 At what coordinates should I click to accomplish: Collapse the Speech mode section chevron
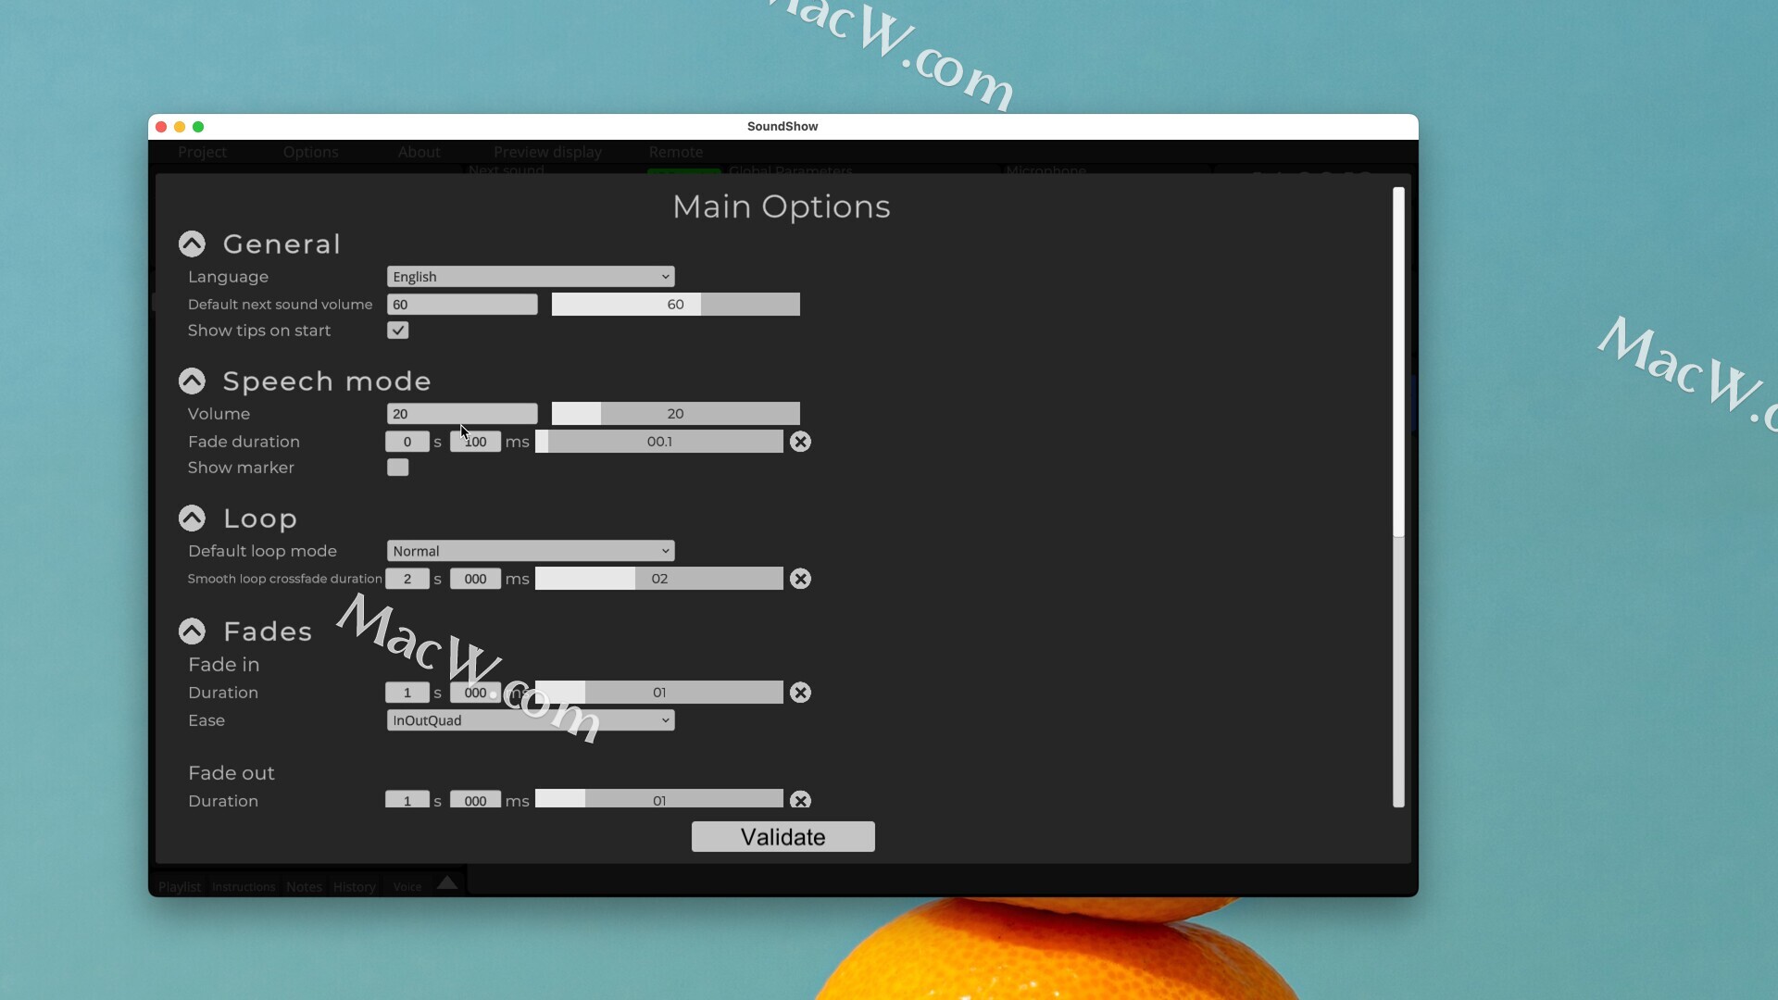[192, 381]
